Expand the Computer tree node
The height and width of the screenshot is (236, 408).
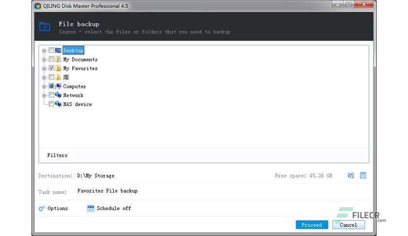(44, 87)
